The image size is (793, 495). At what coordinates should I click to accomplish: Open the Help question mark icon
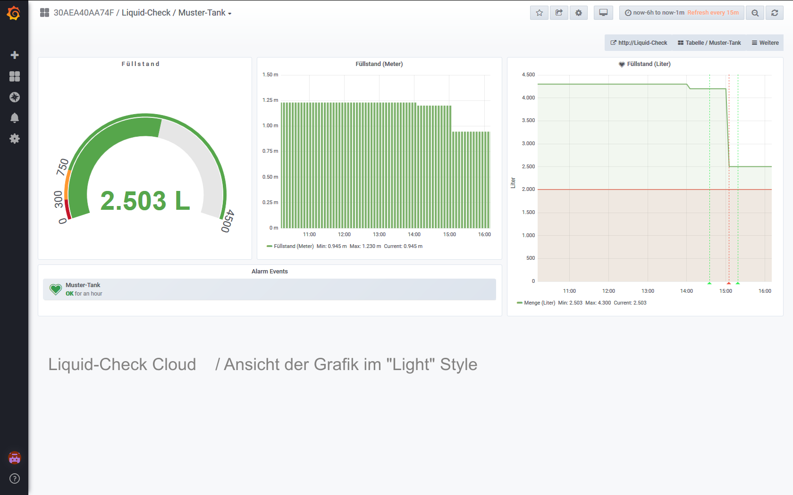coord(15,478)
